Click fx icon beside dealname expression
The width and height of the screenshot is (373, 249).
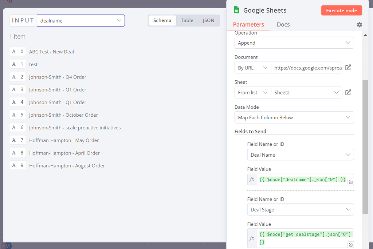[252, 180]
